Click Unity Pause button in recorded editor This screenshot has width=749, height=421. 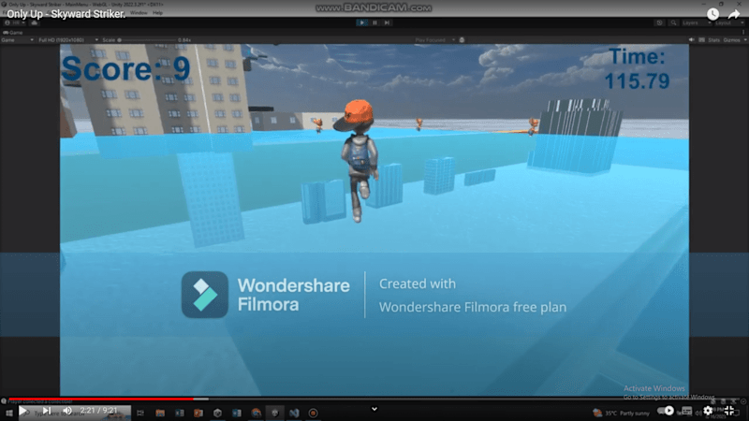click(x=375, y=22)
